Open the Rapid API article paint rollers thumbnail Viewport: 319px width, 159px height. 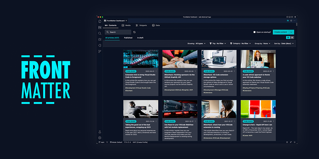point(258,109)
